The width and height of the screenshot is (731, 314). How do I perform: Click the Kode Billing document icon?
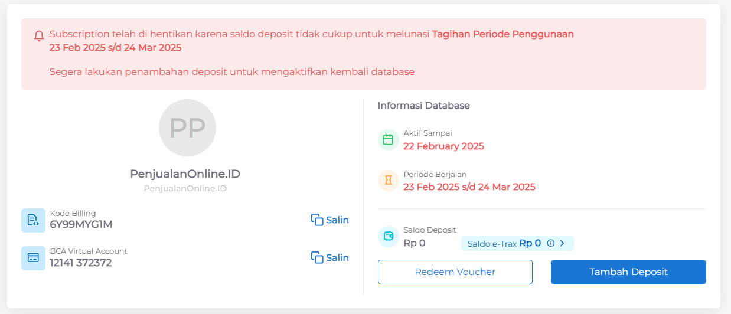(33, 220)
